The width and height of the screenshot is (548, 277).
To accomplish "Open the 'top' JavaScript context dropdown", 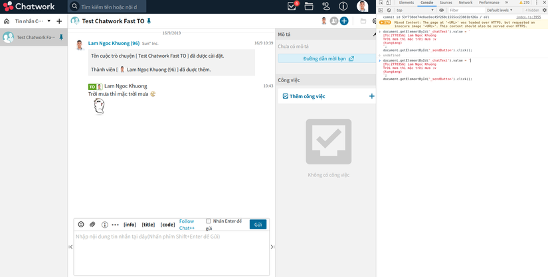I will point(415,10).
